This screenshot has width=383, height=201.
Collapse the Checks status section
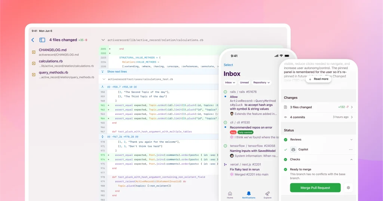[351, 159]
